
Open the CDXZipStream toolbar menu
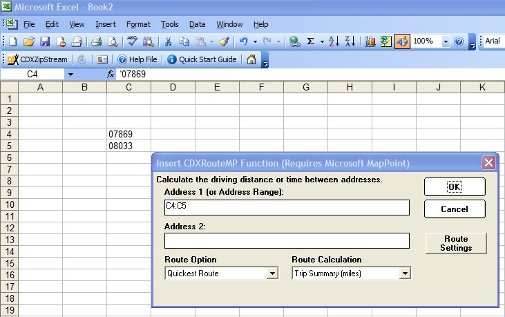pyautogui.click(x=37, y=59)
